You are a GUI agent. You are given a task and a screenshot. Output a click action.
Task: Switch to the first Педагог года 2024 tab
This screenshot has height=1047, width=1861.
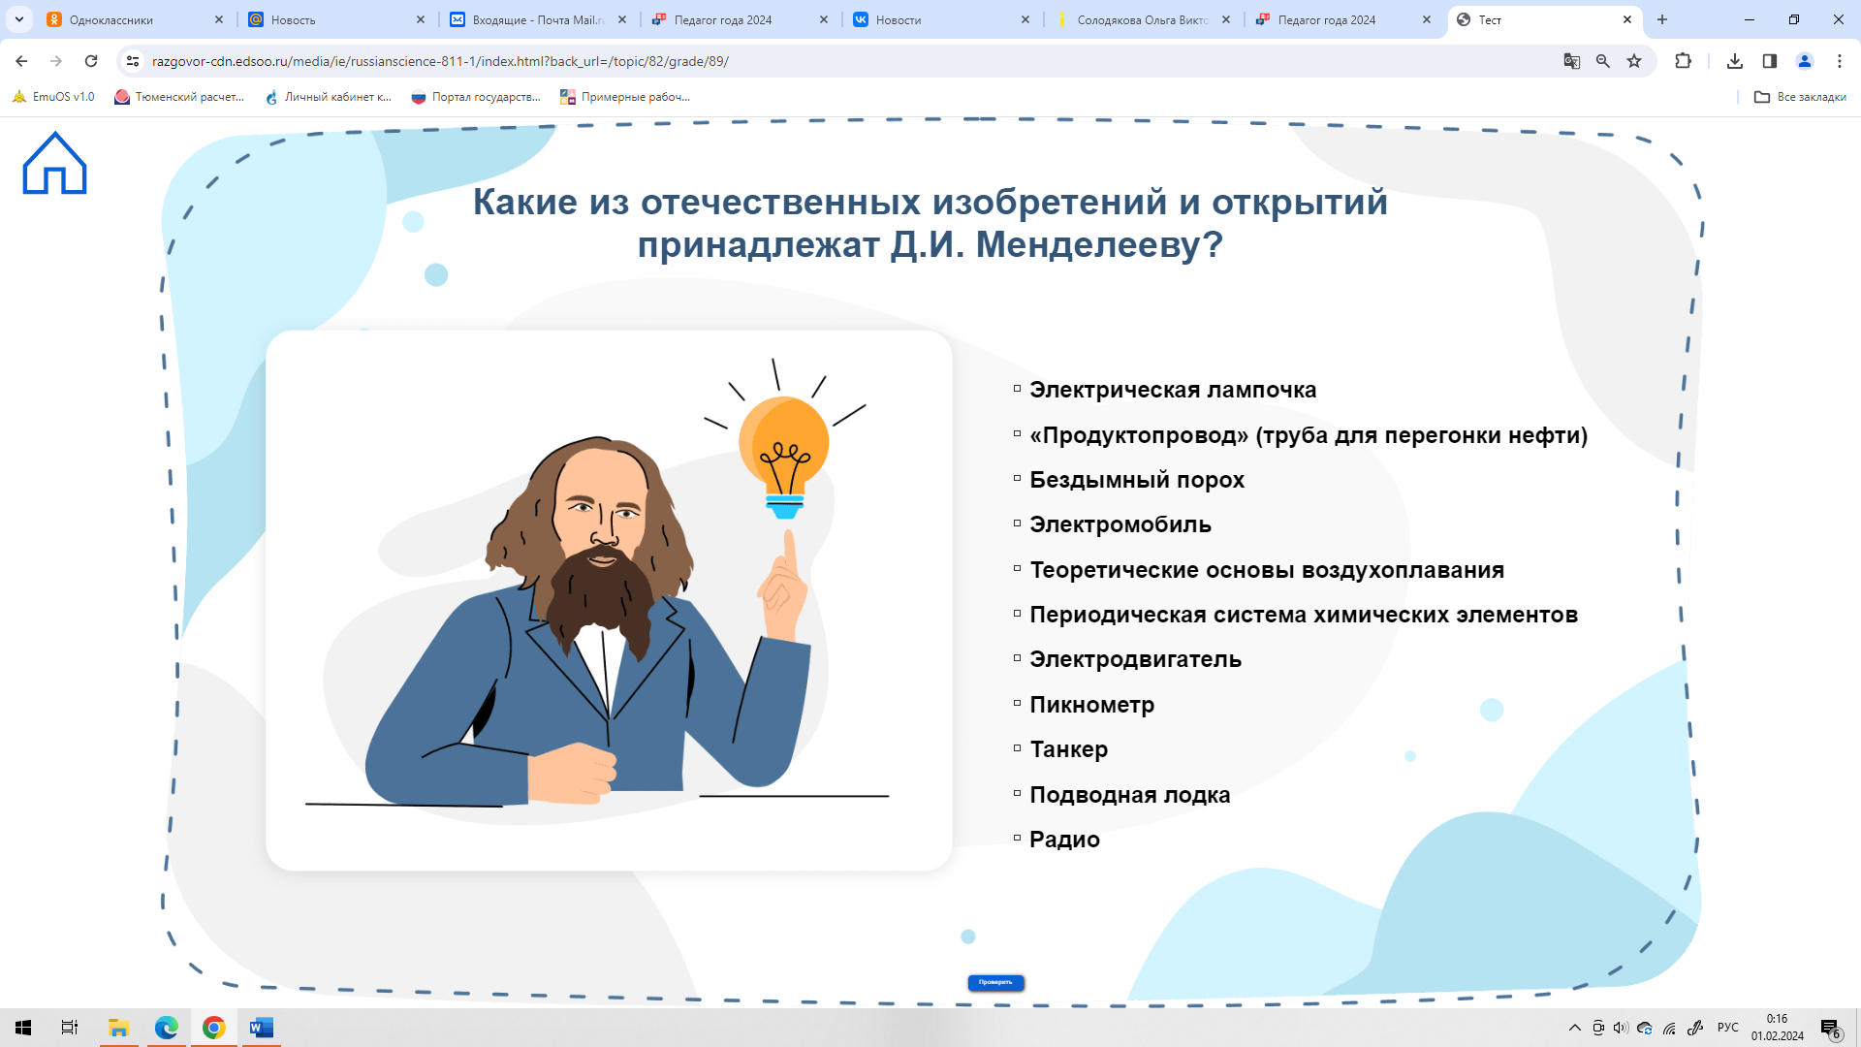click(x=741, y=19)
